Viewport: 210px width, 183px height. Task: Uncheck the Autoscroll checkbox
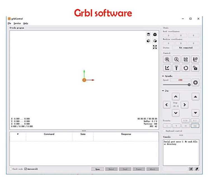tap(25, 169)
